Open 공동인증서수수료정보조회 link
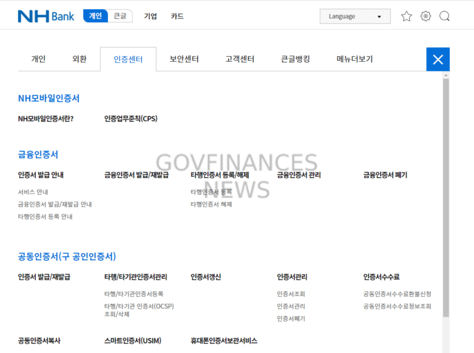 (397, 306)
